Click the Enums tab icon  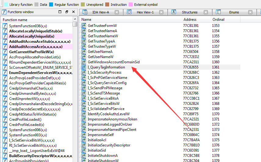(218, 12)
